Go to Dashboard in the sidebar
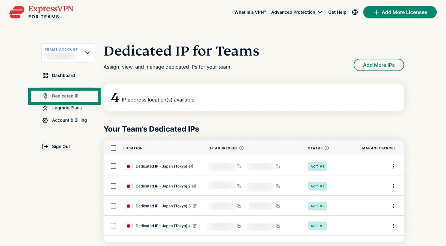This screenshot has width=446, height=246. coord(59,75)
